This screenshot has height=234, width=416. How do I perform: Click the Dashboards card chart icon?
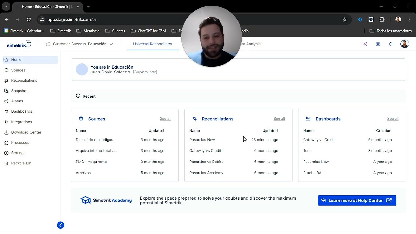tap(308, 119)
